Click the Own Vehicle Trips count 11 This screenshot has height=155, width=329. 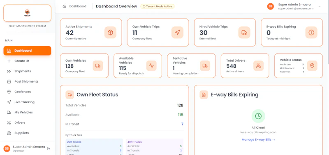135,33
